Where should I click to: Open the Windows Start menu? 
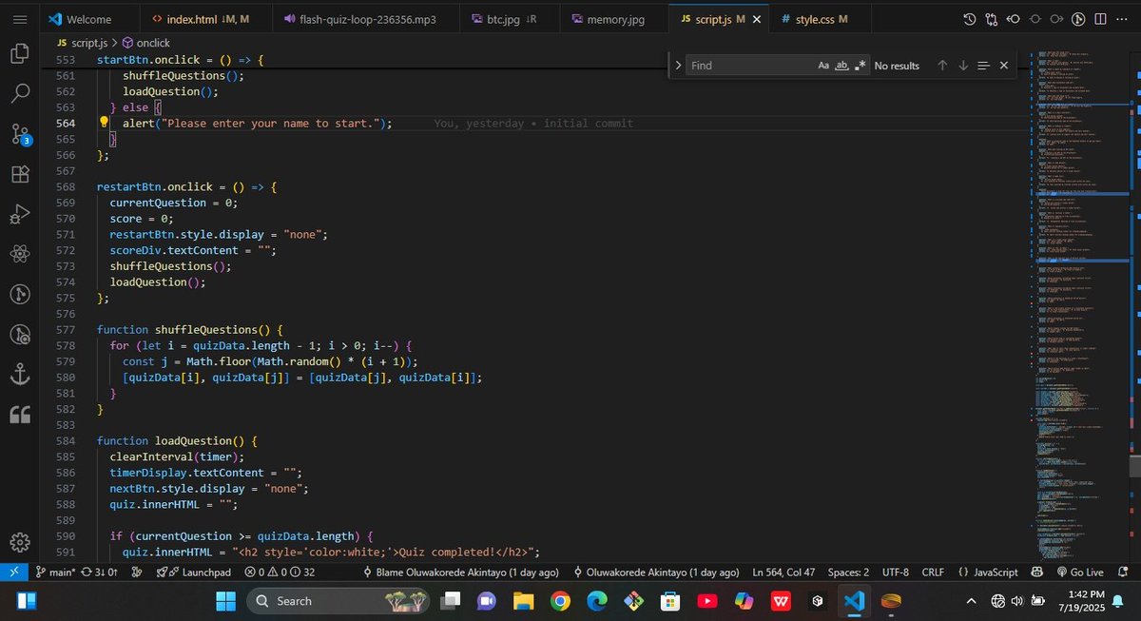pos(225,601)
